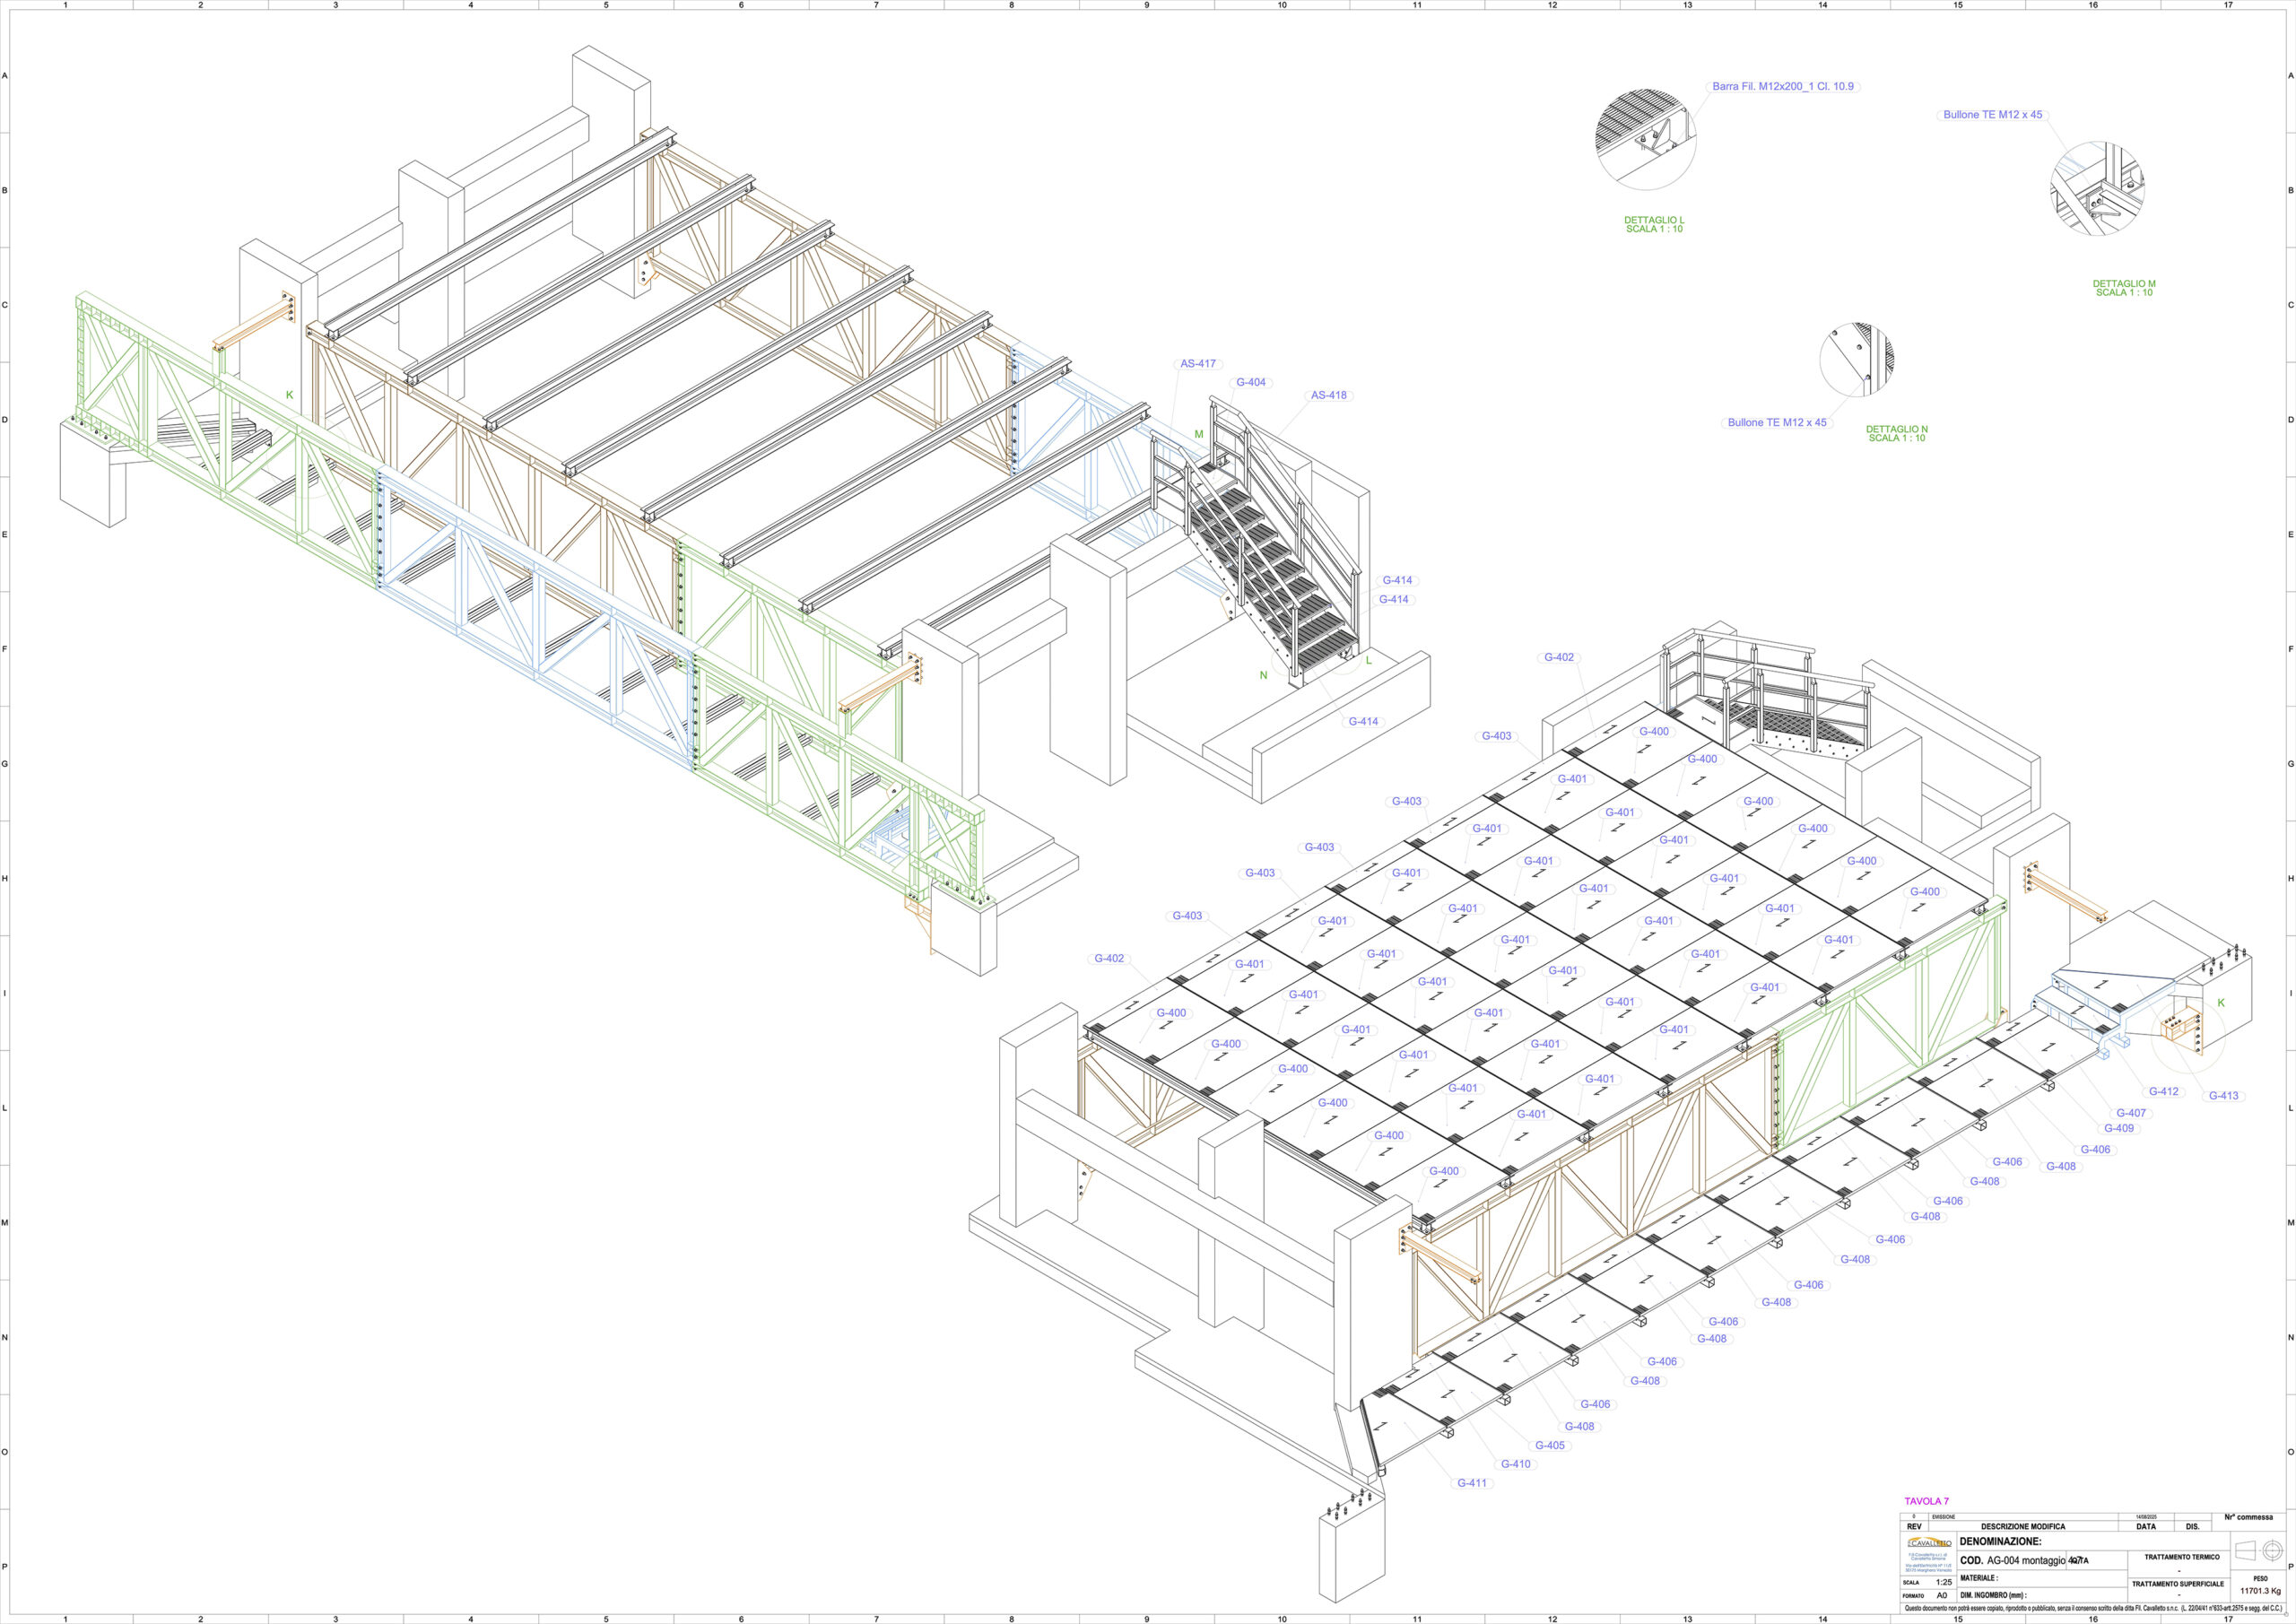Click the first-angle projection symbol in title block

click(x=2260, y=1550)
